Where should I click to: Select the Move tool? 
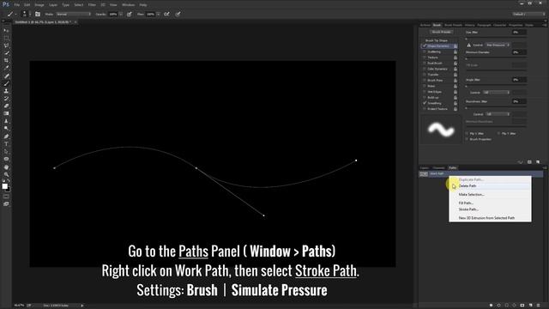(6, 31)
